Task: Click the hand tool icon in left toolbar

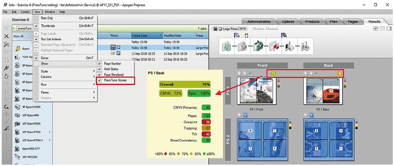Action: pyautogui.click(x=6, y=76)
